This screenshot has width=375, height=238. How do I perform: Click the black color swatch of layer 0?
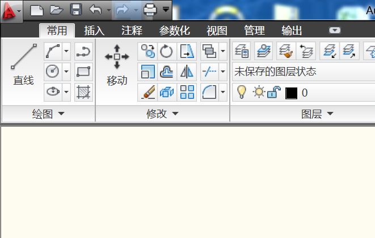(291, 93)
